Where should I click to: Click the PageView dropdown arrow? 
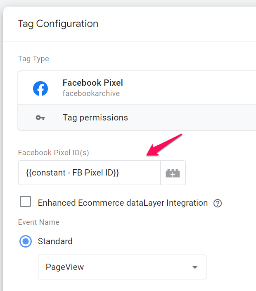click(x=195, y=267)
